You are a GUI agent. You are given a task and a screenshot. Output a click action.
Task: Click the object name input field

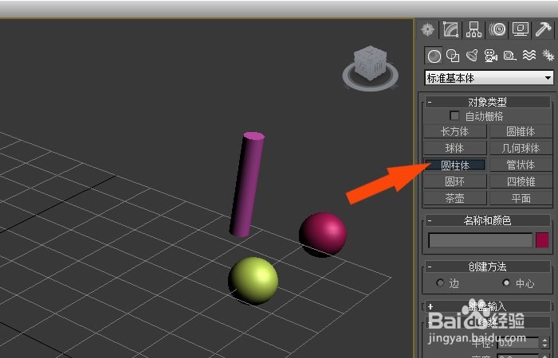tap(481, 240)
